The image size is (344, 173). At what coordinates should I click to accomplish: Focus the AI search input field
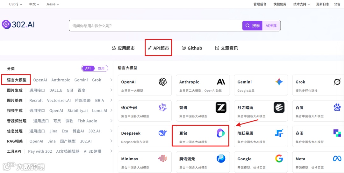156,26
